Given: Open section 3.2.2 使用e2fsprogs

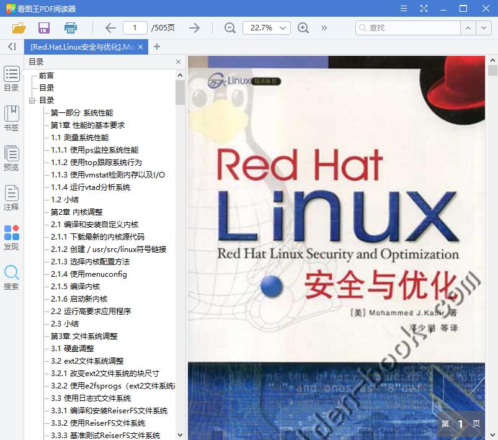Looking at the screenshot, I should pos(113,385).
